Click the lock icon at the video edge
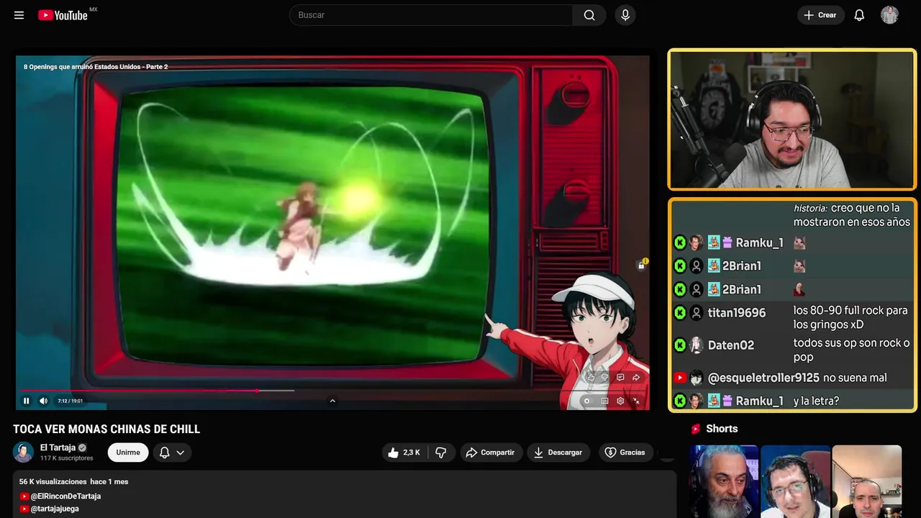Screen dimensions: 921x518 tap(641, 265)
